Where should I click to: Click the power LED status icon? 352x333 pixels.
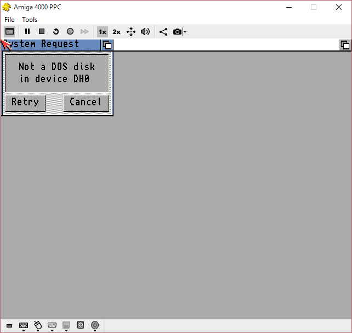click(x=9, y=325)
